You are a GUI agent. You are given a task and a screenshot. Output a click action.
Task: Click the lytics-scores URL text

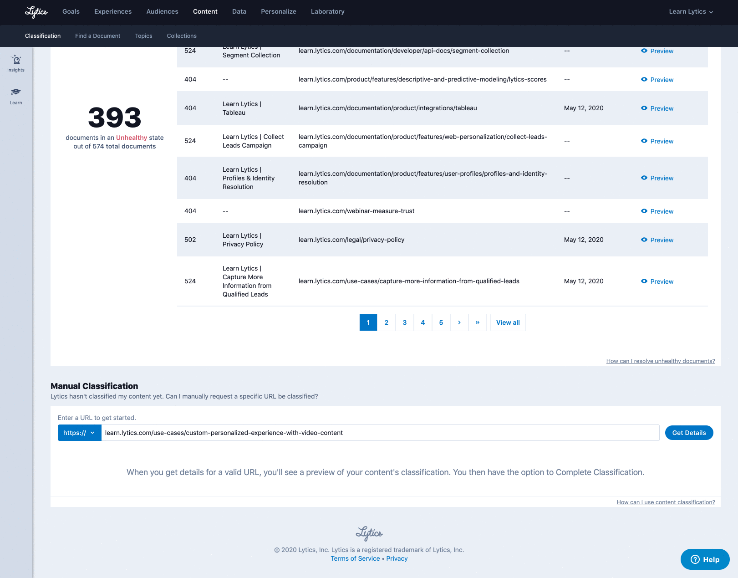click(x=422, y=79)
